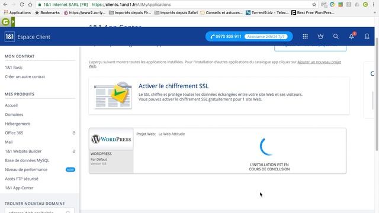Click the 1&1 logo in header
The height and width of the screenshot is (213, 379).
tap(9, 37)
